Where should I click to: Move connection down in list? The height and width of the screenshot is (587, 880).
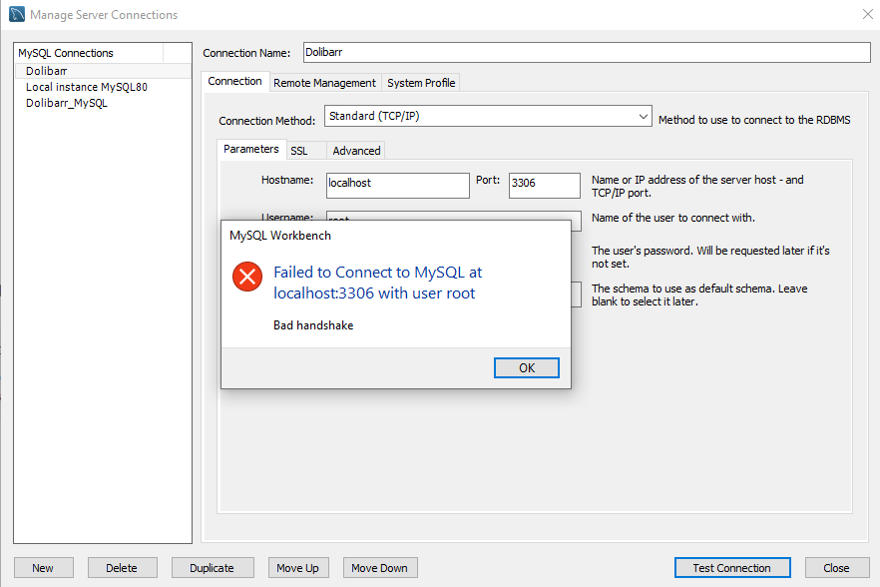[x=380, y=568]
